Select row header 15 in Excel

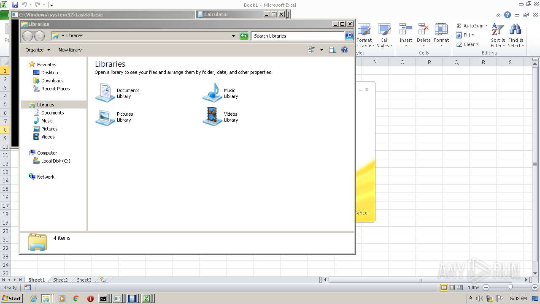coord(5,189)
